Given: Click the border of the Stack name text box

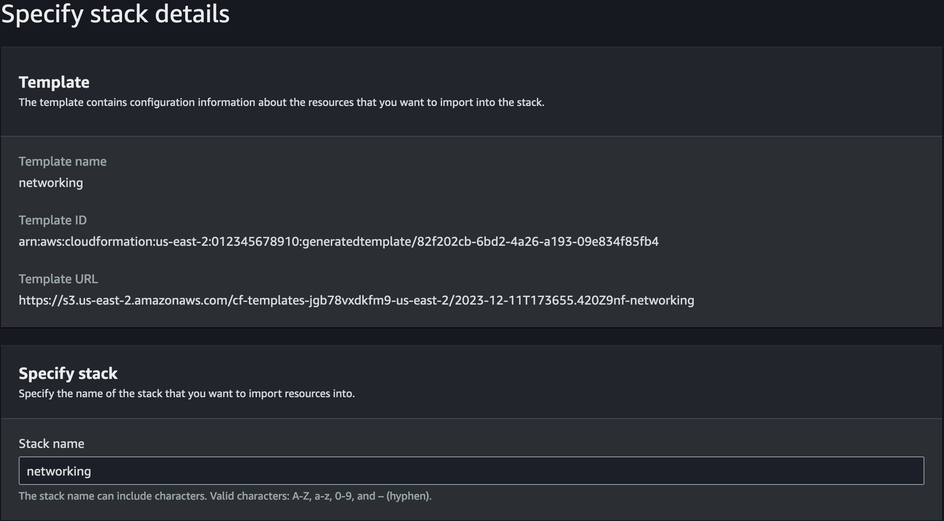Looking at the screenshot, I should pos(472,458).
